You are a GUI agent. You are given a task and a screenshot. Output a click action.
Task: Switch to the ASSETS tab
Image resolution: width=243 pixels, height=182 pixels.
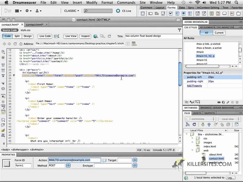tap(197, 113)
